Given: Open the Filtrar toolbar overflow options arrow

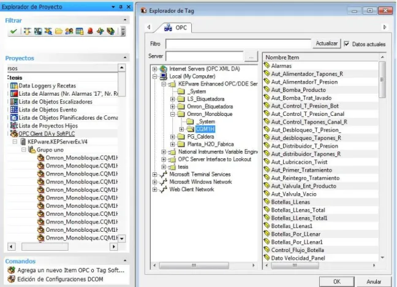Looking at the screenshot, I should [x=123, y=31].
